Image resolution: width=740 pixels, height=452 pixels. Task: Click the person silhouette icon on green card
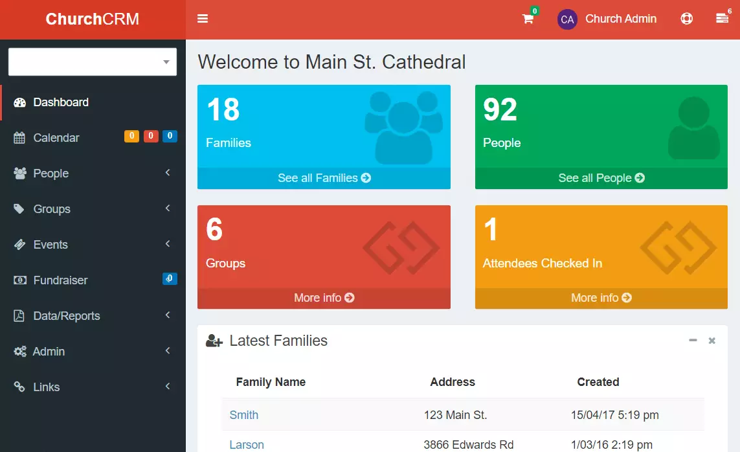pyautogui.click(x=694, y=128)
